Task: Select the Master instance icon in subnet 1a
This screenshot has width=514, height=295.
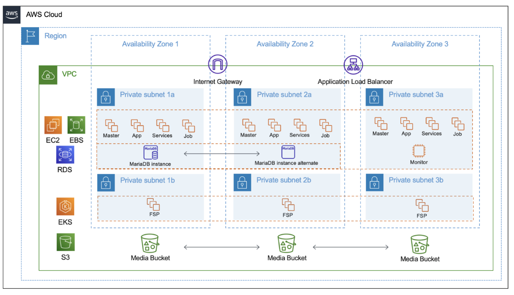Action: pyautogui.click(x=111, y=126)
